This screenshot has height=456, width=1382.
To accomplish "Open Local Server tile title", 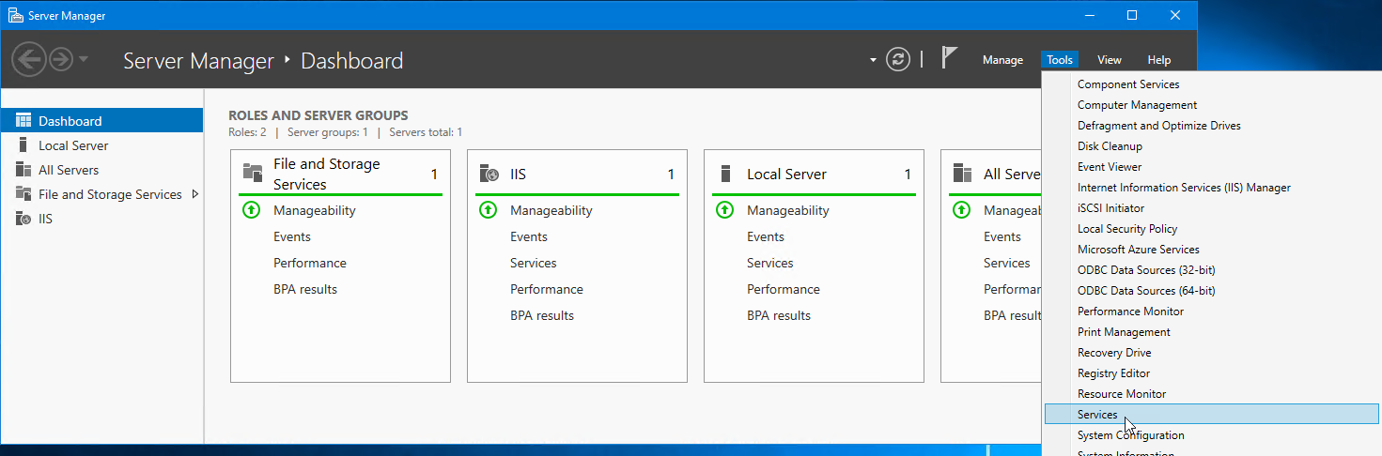I will coord(786,175).
